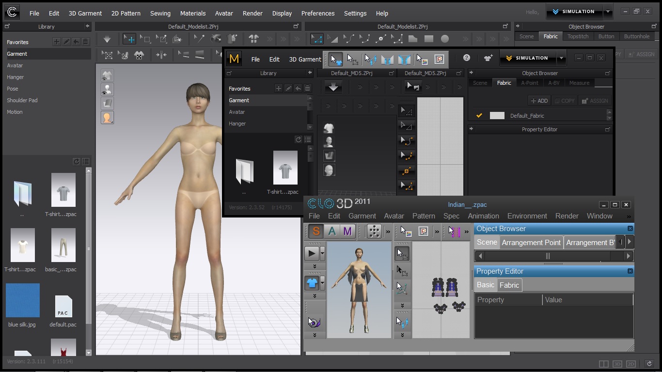The image size is (662, 372).
Task: Toggle the Default_Fabric checkmark
Action: pyautogui.click(x=479, y=115)
